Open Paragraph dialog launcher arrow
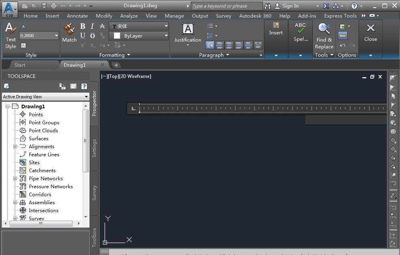Image resolution: width=400 pixels, height=255 pixels. pos(261,55)
